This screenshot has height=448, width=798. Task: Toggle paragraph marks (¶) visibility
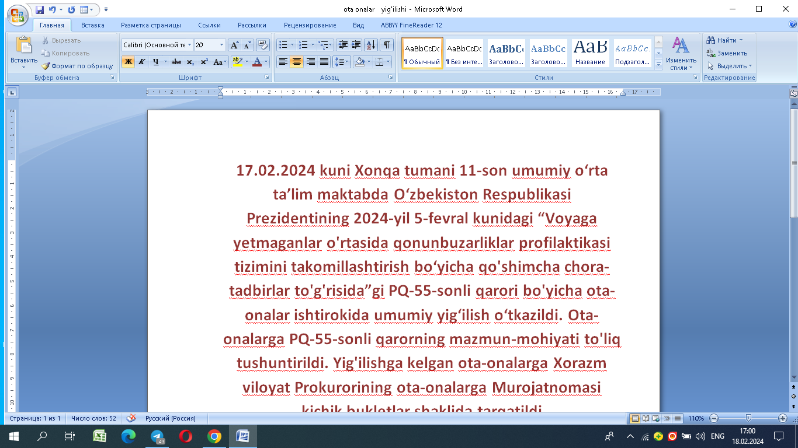click(387, 45)
